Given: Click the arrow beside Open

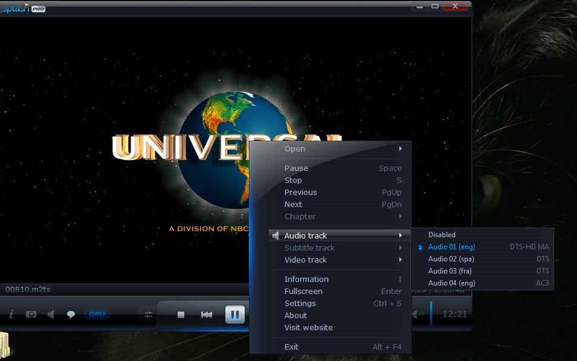Looking at the screenshot, I should point(401,149).
